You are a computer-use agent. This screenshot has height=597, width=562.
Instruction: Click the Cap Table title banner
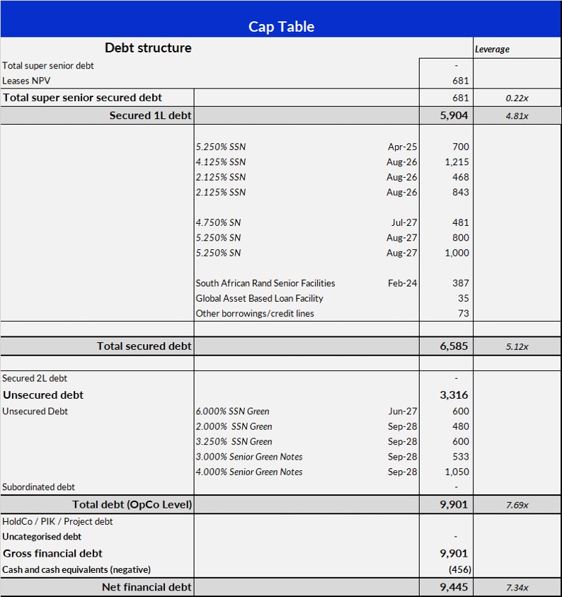(x=281, y=26)
